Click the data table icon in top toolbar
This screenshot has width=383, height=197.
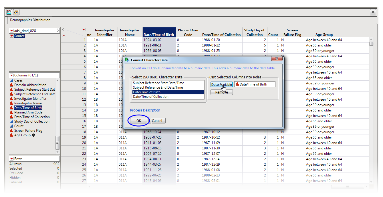[x=9, y=12]
